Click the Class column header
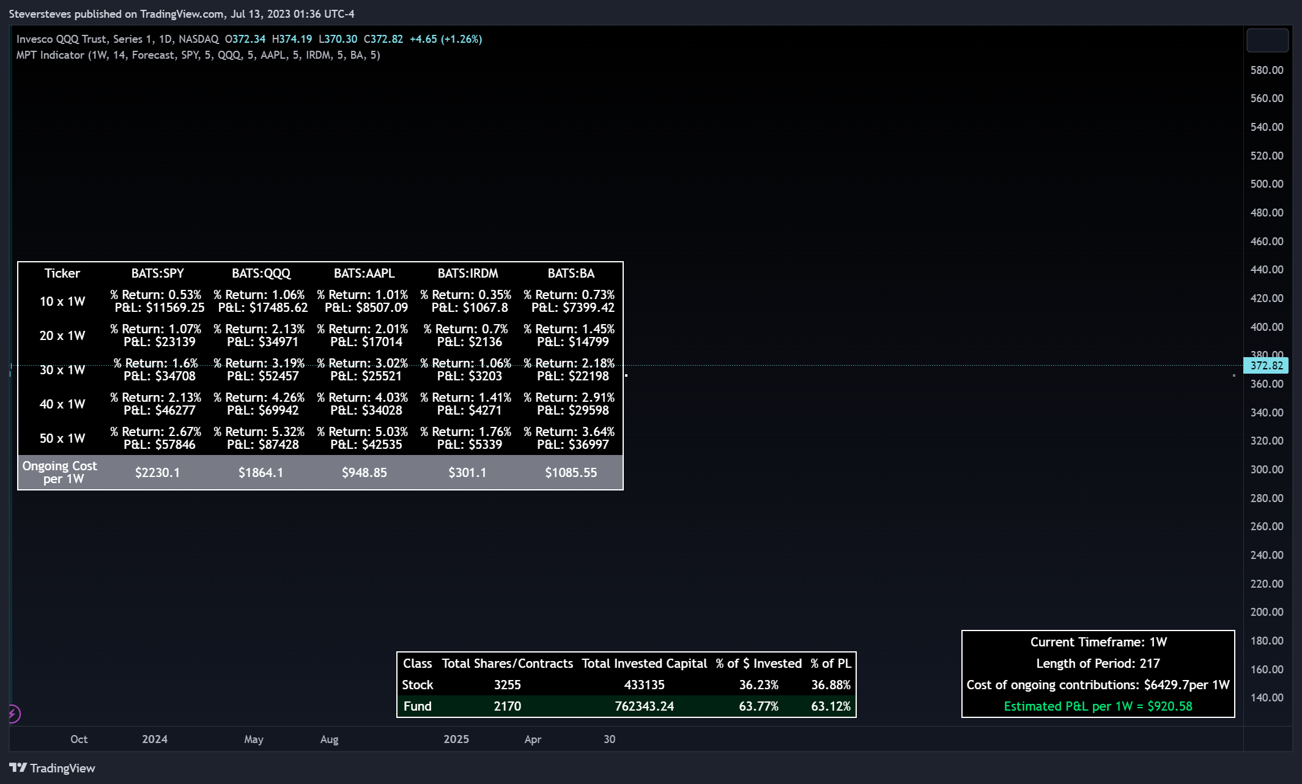The image size is (1302, 784). click(x=418, y=664)
